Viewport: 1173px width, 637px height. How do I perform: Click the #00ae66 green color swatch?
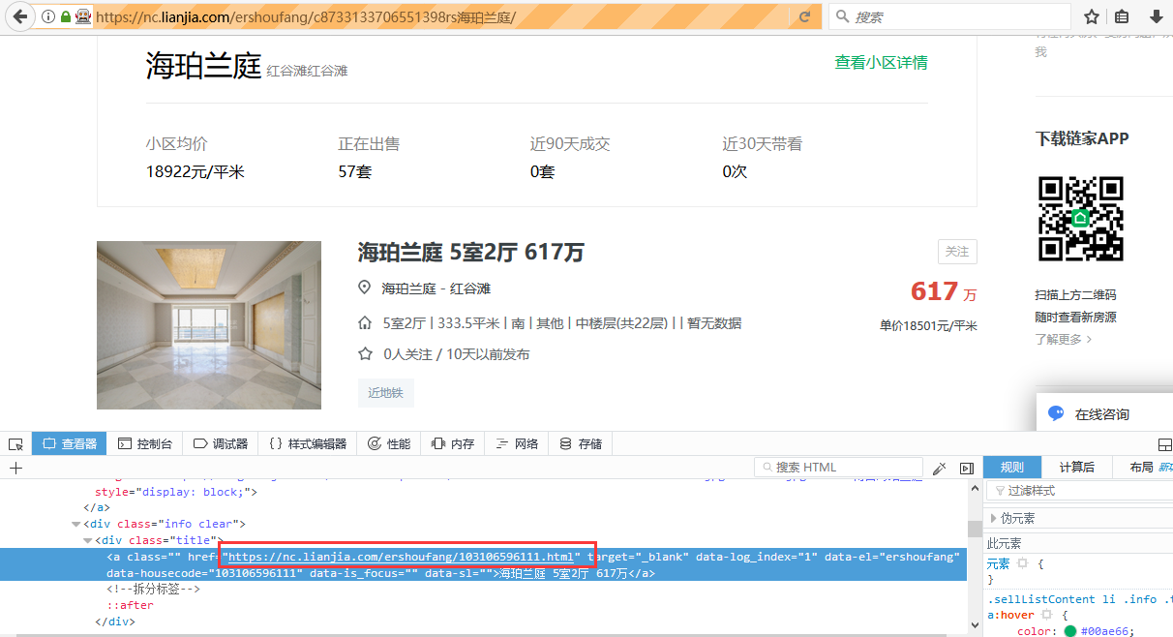click(x=1070, y=631)
